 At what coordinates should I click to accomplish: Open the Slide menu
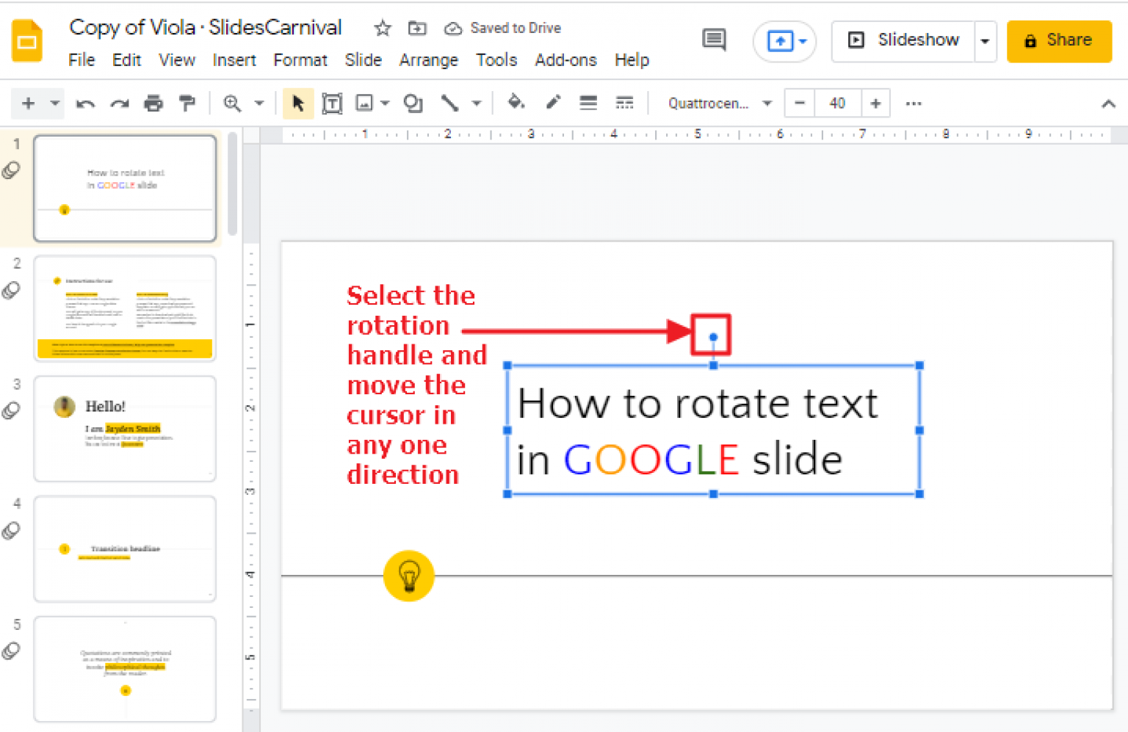pos(364,60)
